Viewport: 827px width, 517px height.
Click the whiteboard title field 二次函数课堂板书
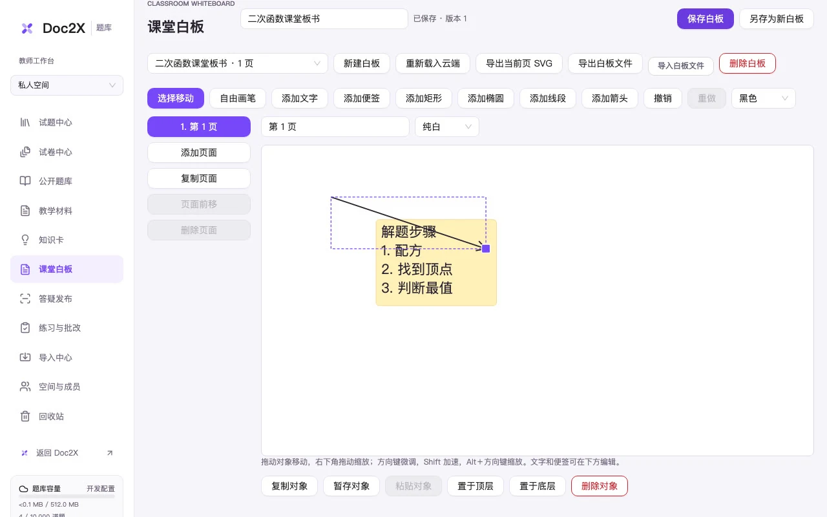tap(324, 19)
